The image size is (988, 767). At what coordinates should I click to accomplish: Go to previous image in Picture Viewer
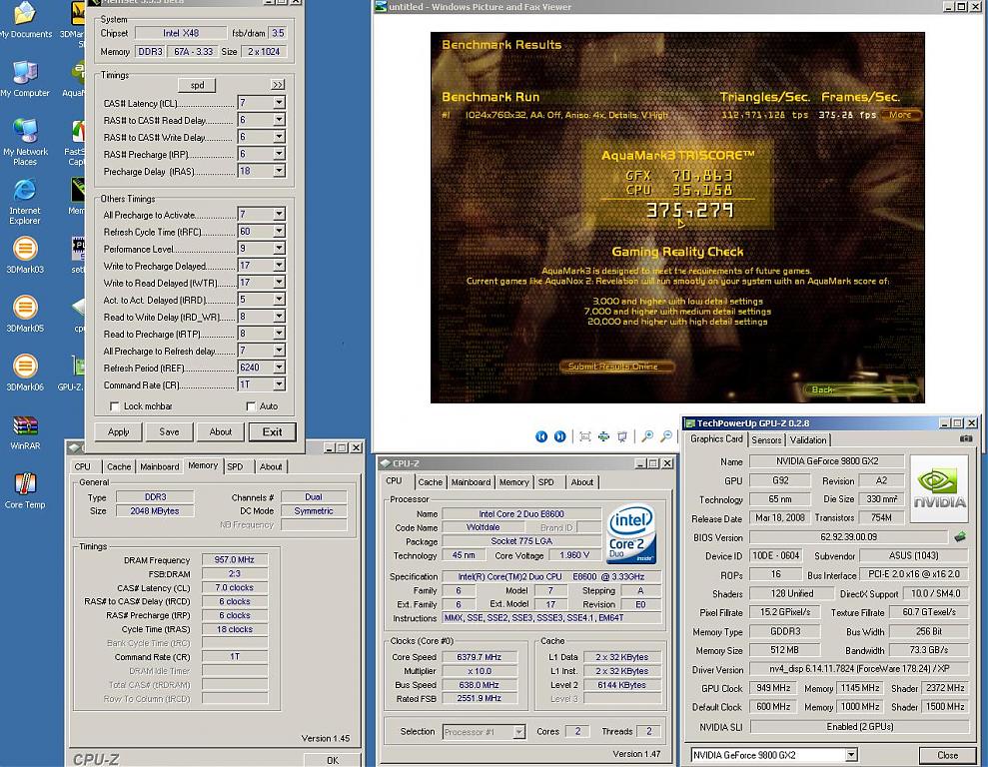[541, 436]
